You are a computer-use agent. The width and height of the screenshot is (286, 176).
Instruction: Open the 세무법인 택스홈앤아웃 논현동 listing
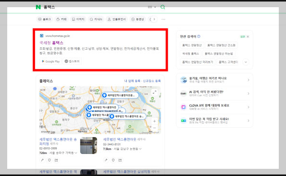(120, 139)
